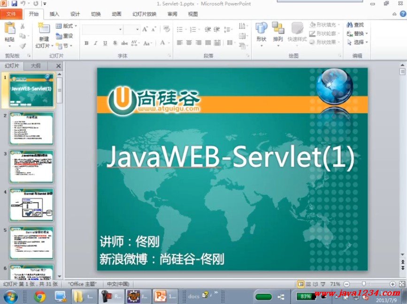Activate the Format Painter brush

point(23,46)
